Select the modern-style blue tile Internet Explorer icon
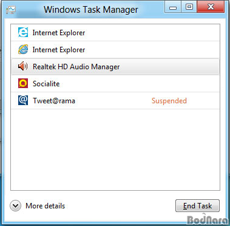 point(23,32)
